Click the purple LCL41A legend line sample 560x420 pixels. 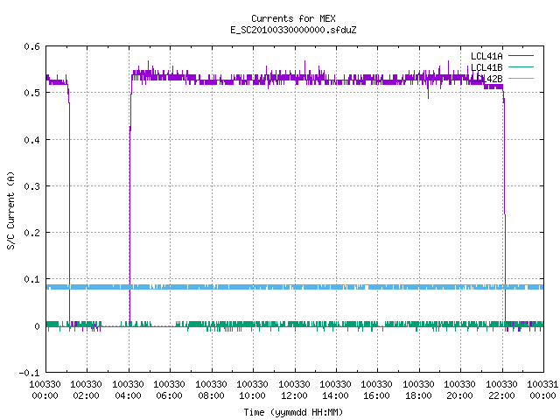pos(521,56)
